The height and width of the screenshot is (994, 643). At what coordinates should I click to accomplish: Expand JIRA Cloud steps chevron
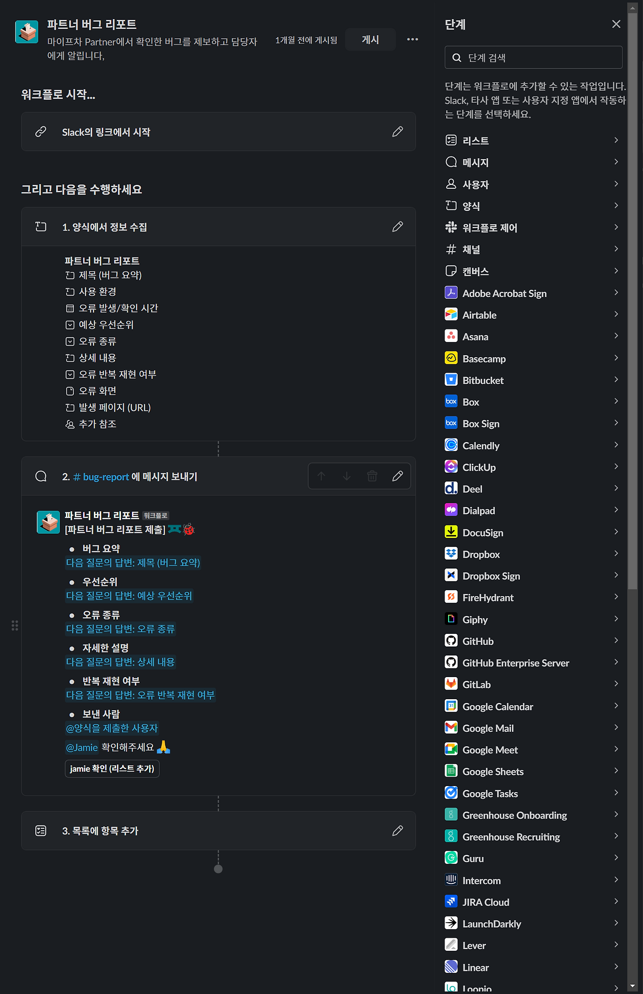click(x=616, y=901)
